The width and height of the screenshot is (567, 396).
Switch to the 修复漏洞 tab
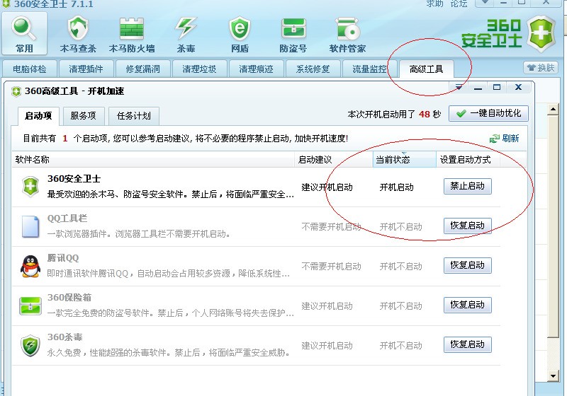143,69
